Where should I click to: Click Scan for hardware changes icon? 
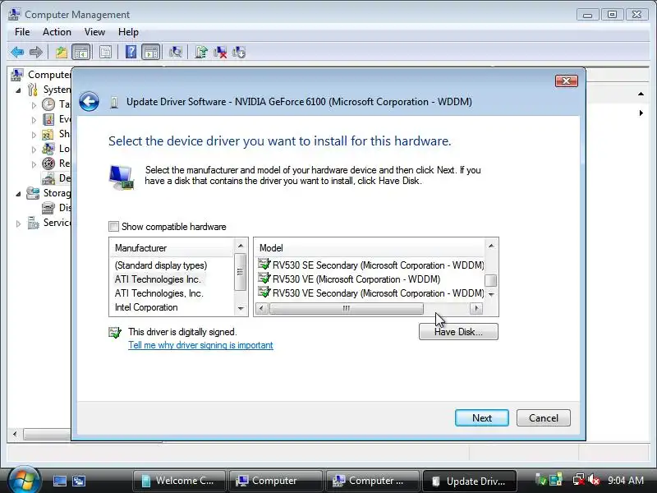[x=175, y=53]
